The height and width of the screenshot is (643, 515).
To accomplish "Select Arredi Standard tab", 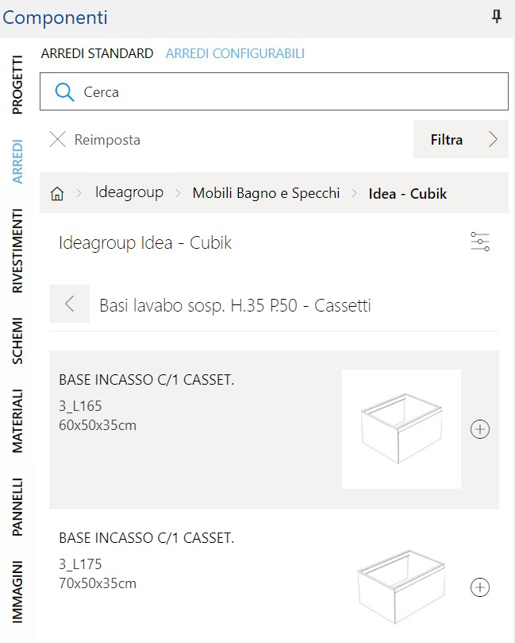I will pos(97,54).
